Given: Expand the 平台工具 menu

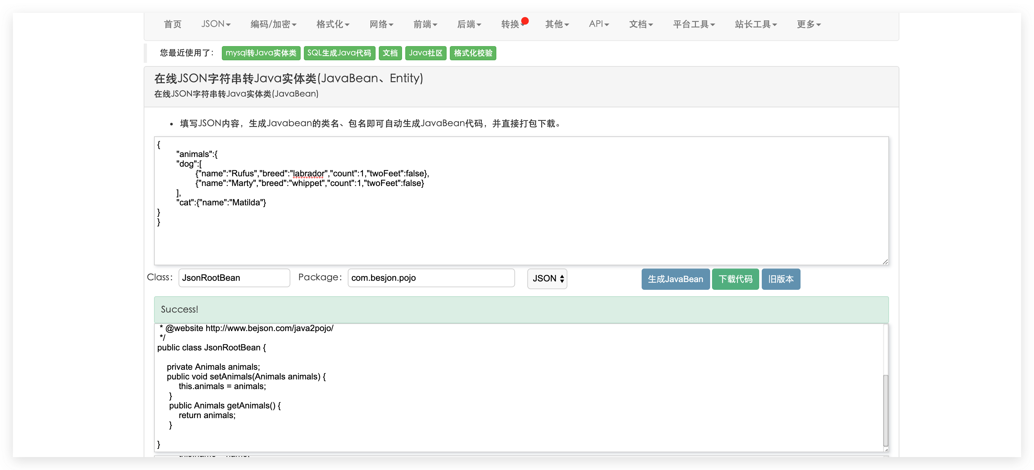Looking at the screenshot, I should click(693, 24).
